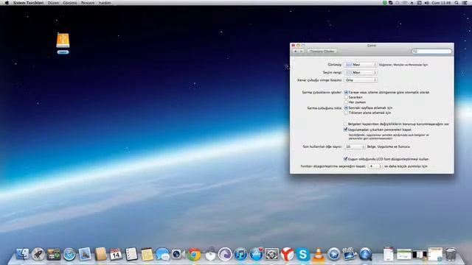
Task: Click forward arrow in preferences toolbar
Action: [302, 52]
